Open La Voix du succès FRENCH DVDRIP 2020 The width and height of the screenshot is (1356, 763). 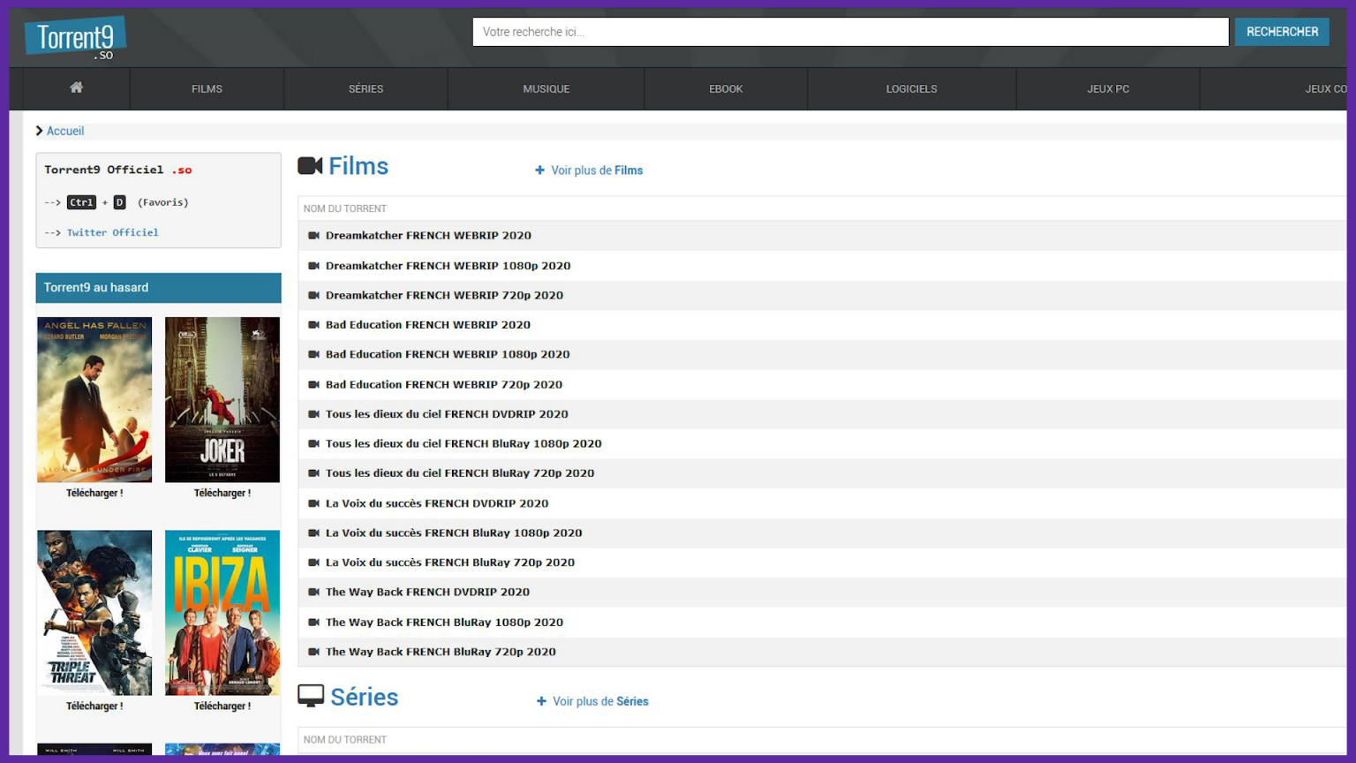(437, 503)
